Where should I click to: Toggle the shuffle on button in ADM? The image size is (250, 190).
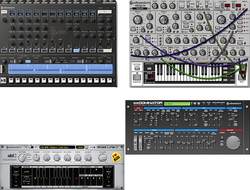pyautogui.click(x=28, y=61)
